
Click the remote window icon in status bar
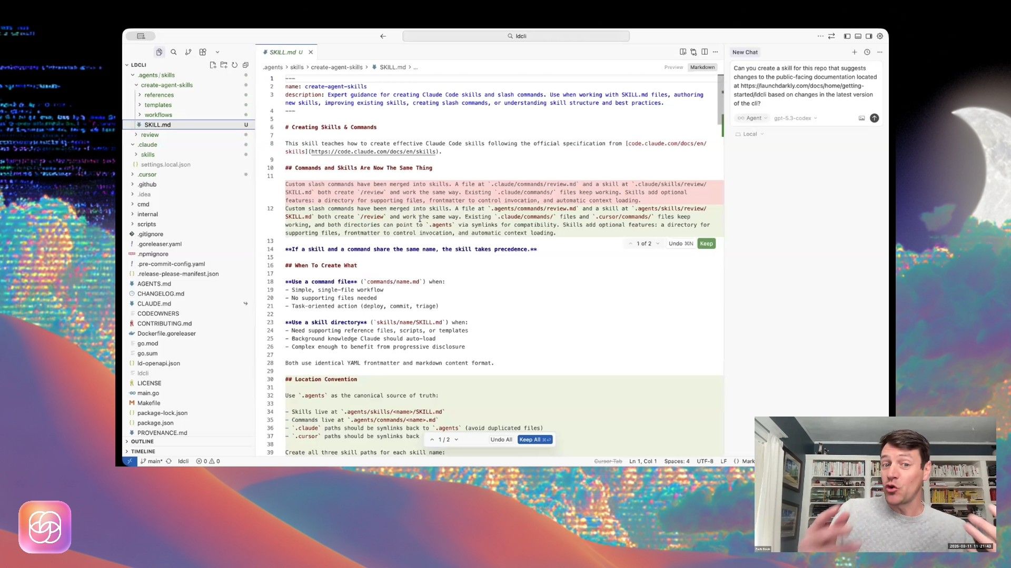pyautogui.click(x=130, y=461)
